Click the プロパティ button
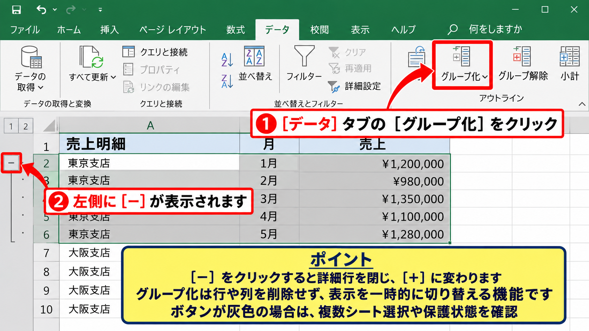This screenshot has height=331, width=589. pos(151,69)
